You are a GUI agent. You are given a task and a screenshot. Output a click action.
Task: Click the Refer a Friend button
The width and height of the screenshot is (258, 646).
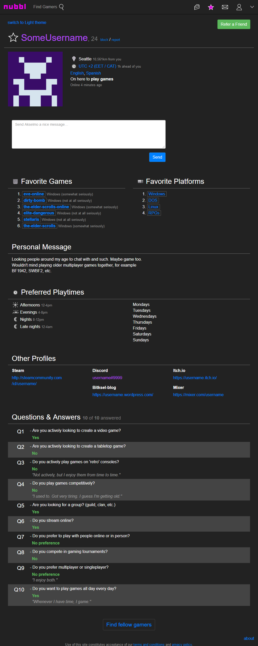coord(234,24)
